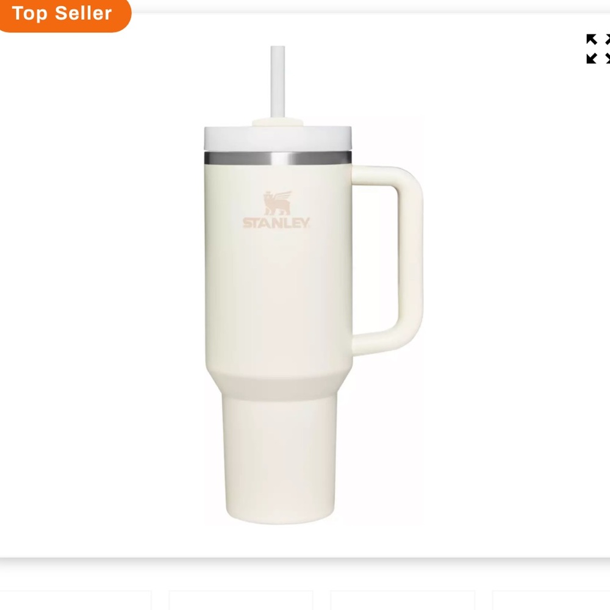This screenshot has height=610, width=610.
Task: Select the second thumbnail box below the image
Action: (x=241, y=600)
